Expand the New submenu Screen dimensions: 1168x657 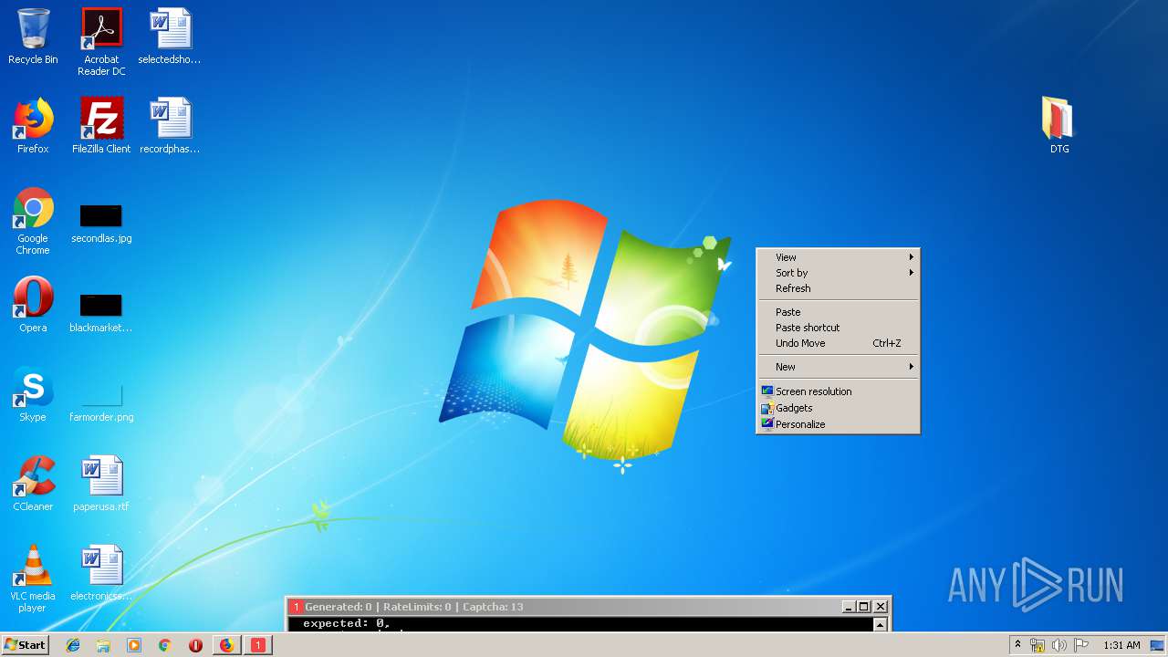(839, 367)
